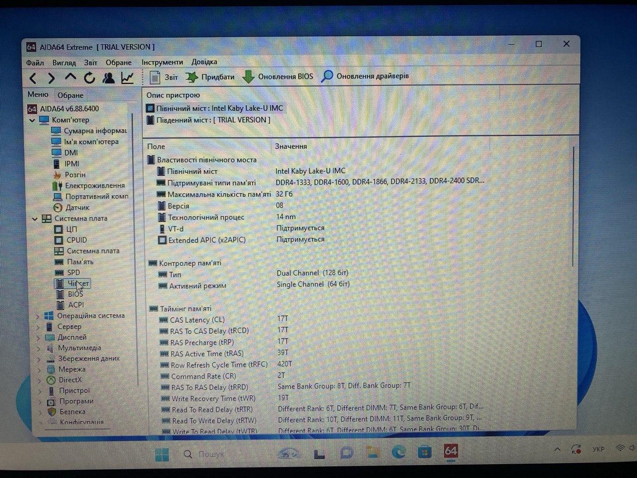637x478 pixels.
Task: Select Ім'я комп'ютера in the tree
Action: click(x=85, y=142)
